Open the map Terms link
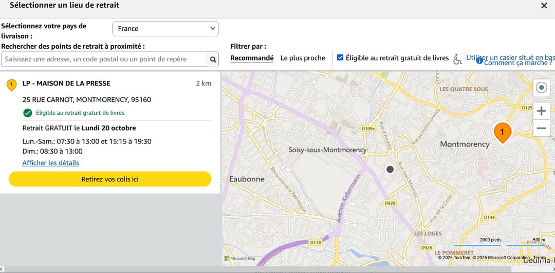This screenshot has height=273, width=555. pos(539,258)
